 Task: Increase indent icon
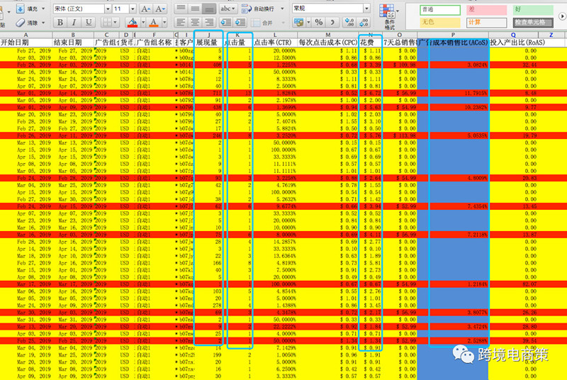coord(240,23)
